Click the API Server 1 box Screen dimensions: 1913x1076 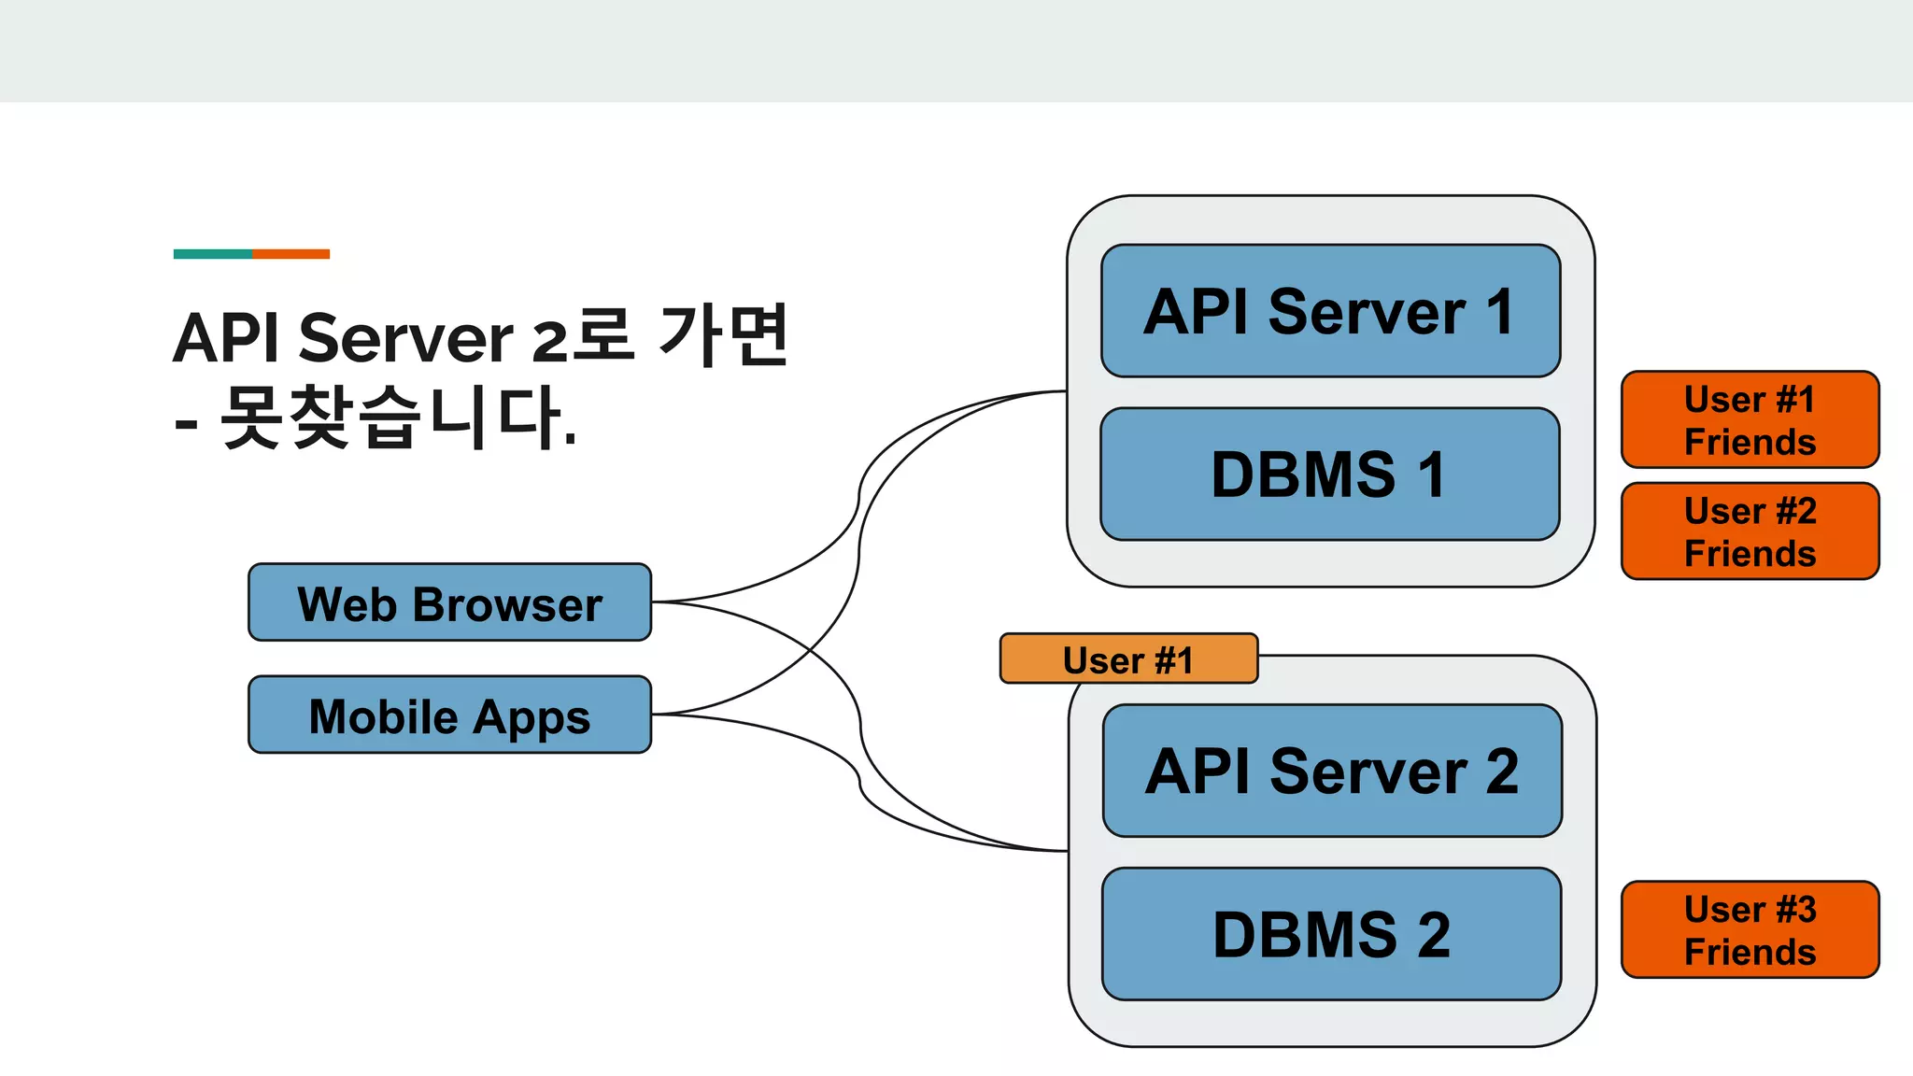[x=1330, y=311]
